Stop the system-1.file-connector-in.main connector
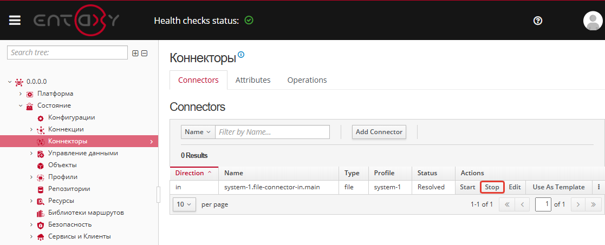Image resolution: width=605 pixels, height=245 pixels. 492,187
